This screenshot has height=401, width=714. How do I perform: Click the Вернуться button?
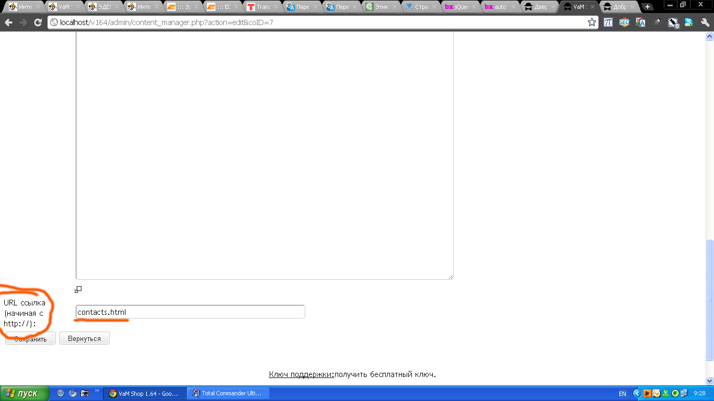tap(84, 338)
